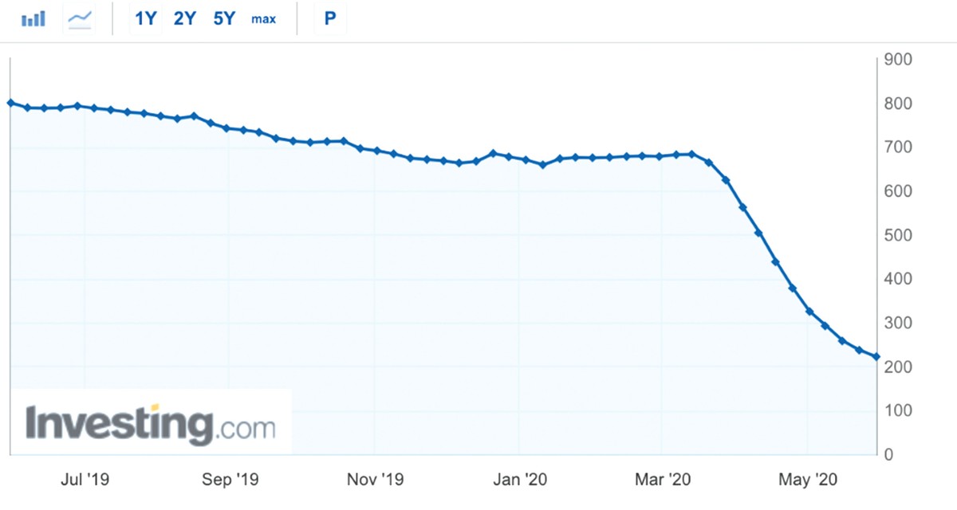Click the 0 value on the y-axis

(x=889, y=455)
